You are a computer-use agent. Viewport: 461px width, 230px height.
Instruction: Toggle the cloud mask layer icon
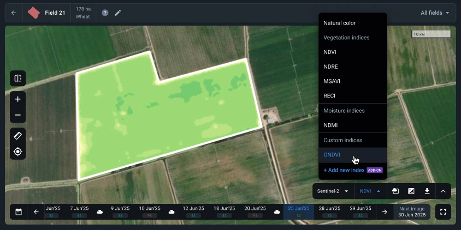[395, 191]
